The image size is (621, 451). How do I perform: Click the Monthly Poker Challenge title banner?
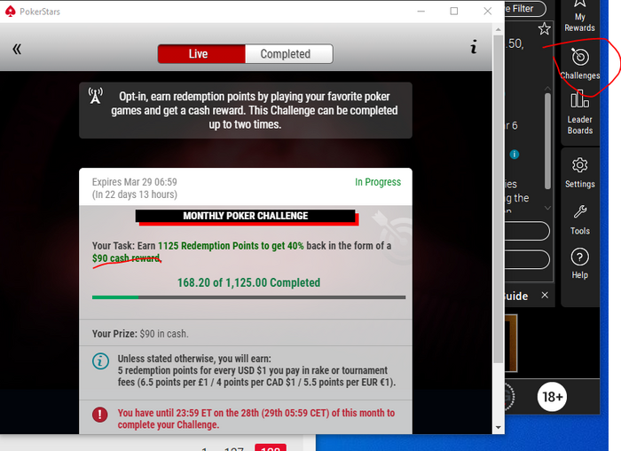pyautogui.click(x=246, y=217)
